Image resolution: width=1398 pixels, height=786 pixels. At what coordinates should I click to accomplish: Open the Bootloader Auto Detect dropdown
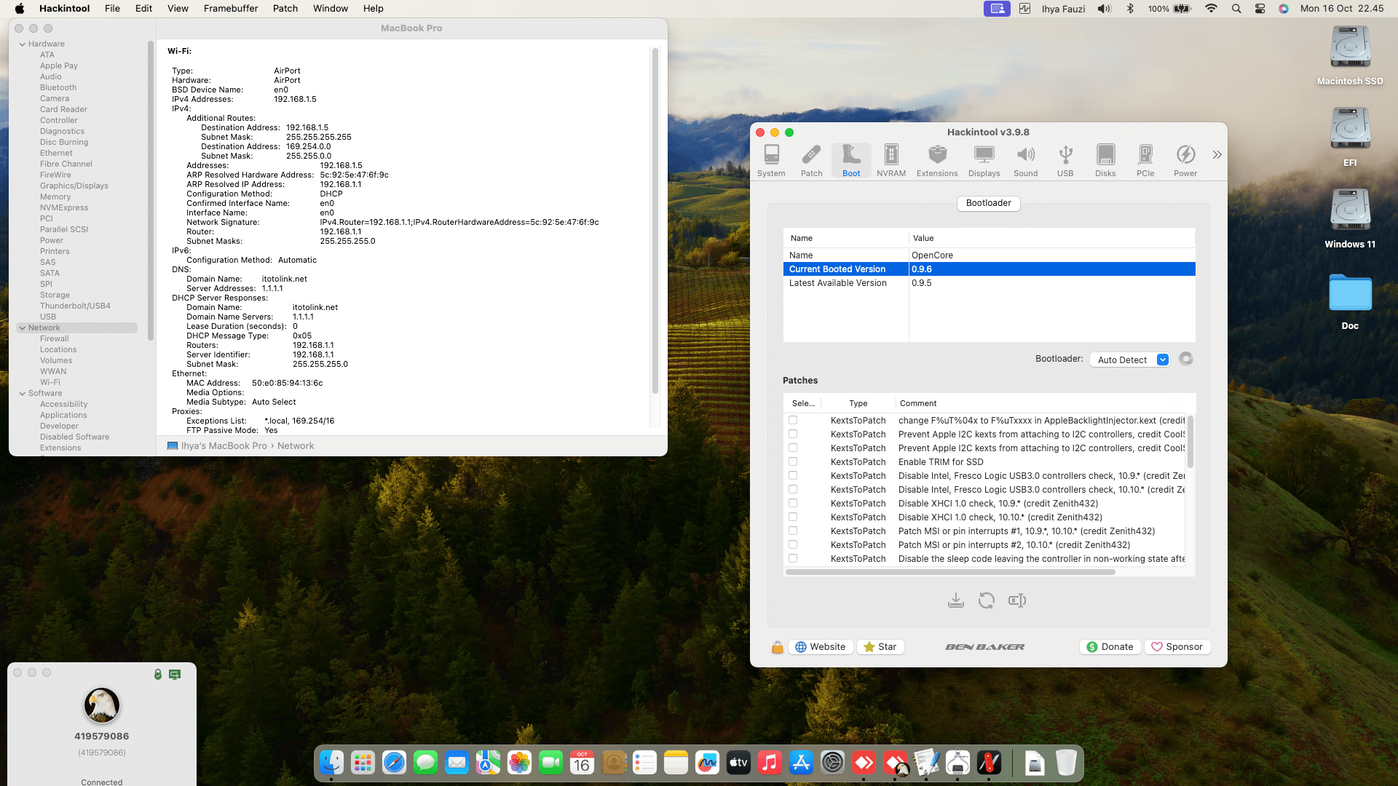tap(1129, 360)
